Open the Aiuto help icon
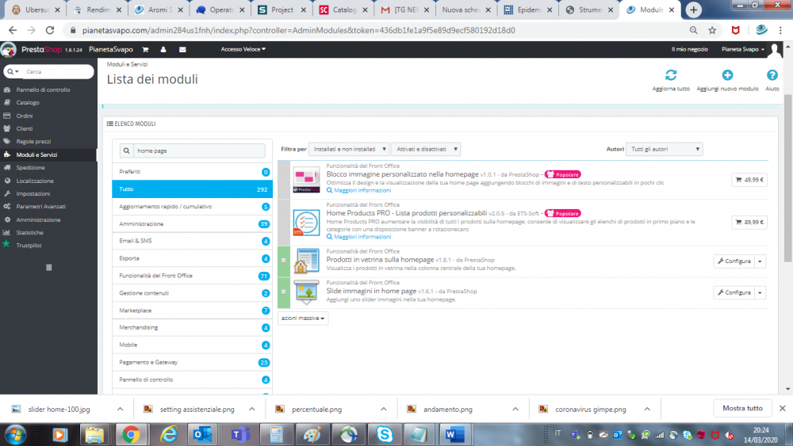 point(772,75)
